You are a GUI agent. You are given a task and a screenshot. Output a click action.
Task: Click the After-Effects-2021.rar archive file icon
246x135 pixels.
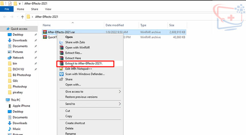point(45,32)
